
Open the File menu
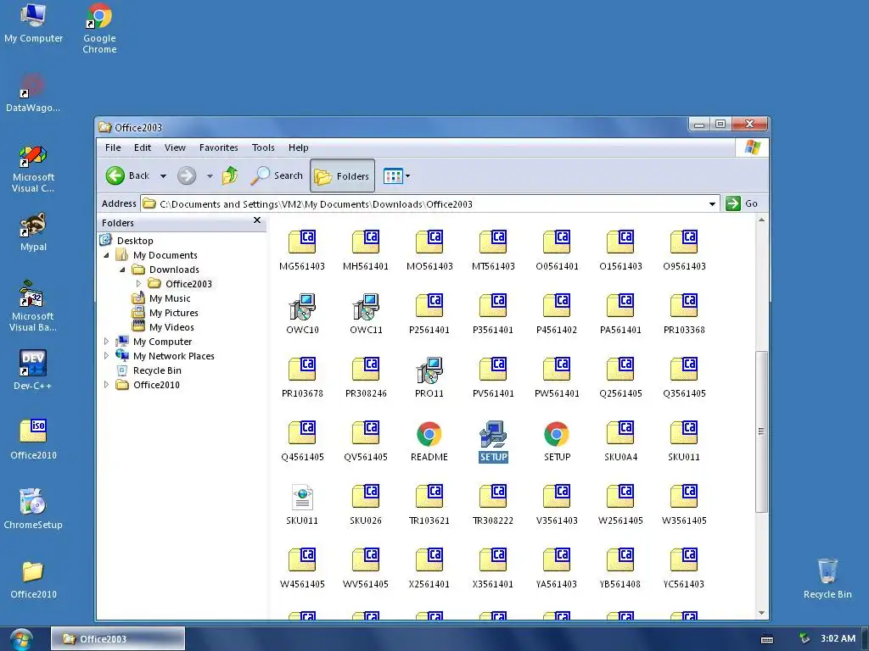tap(113, 147)
